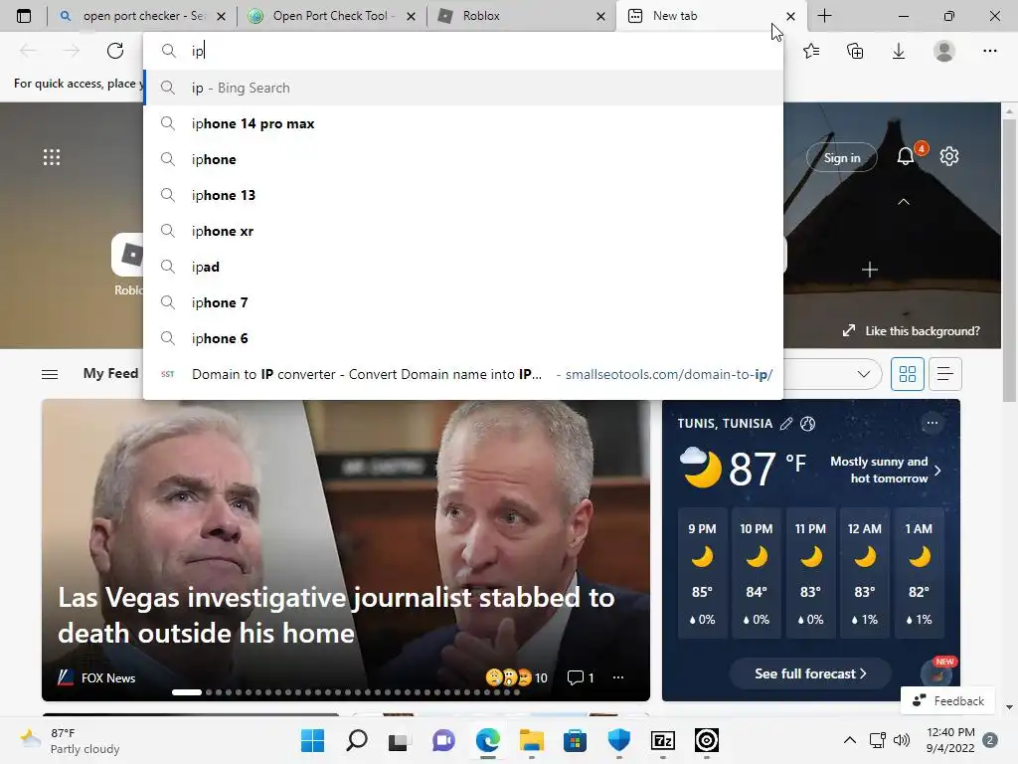Open page settings gear icon
The image size is (1018, 764).
[x=949, y=156]
